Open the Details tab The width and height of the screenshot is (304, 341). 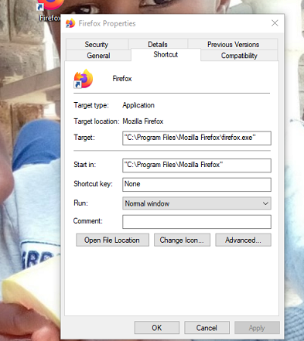pyautogui.click(x=158, y=44)
